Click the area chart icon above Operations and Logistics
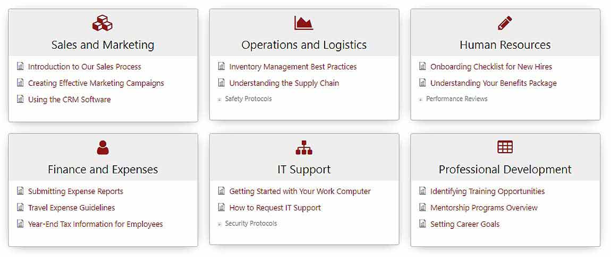This screenshot has height=257, width=611. 304,23
